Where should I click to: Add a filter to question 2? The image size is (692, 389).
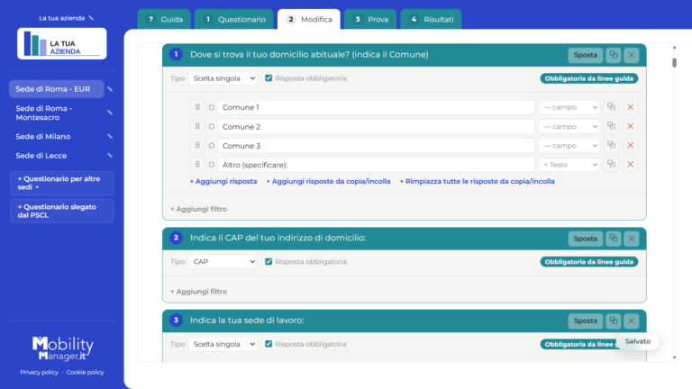pyautogui.click(x=198, y=292)
